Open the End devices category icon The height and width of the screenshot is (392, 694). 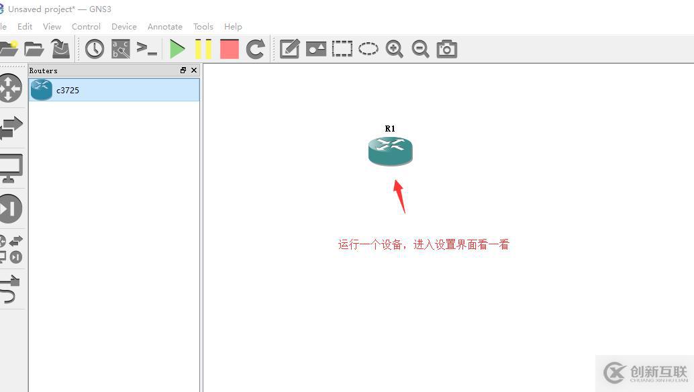tap(10, 168)
